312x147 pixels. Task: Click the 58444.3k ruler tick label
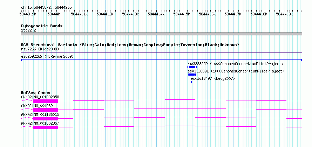tap(130, 14)
